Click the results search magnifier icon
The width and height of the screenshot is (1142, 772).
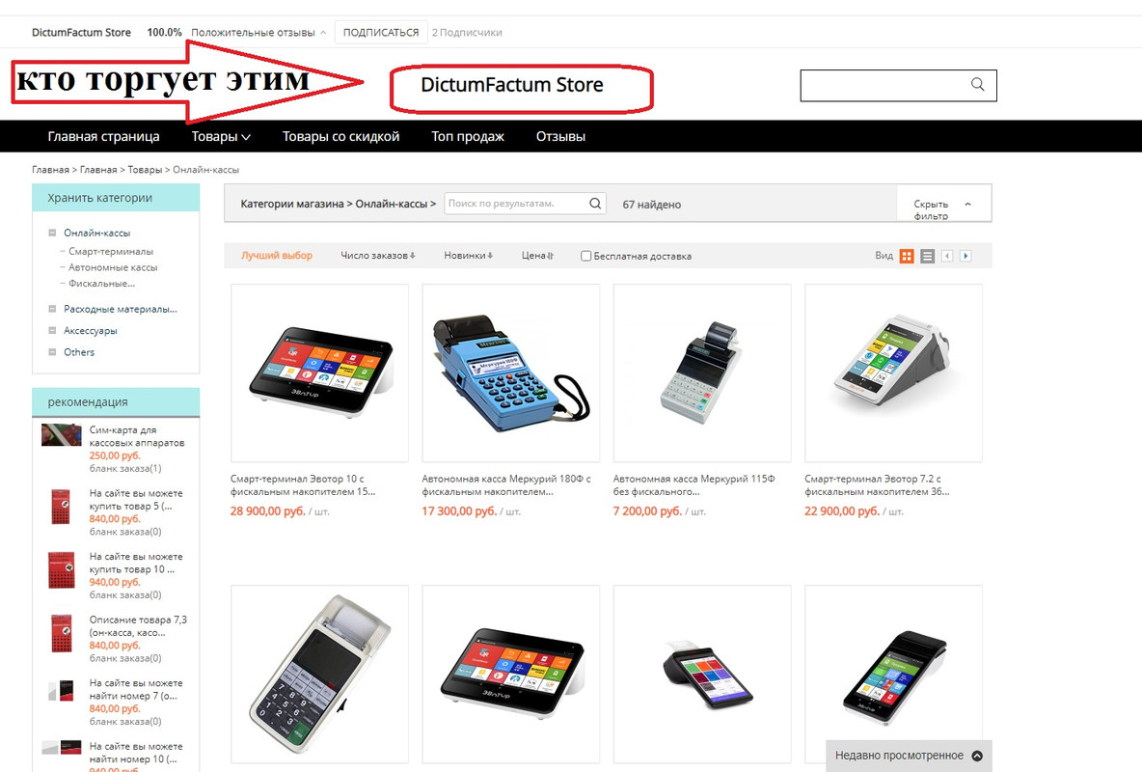595,204
